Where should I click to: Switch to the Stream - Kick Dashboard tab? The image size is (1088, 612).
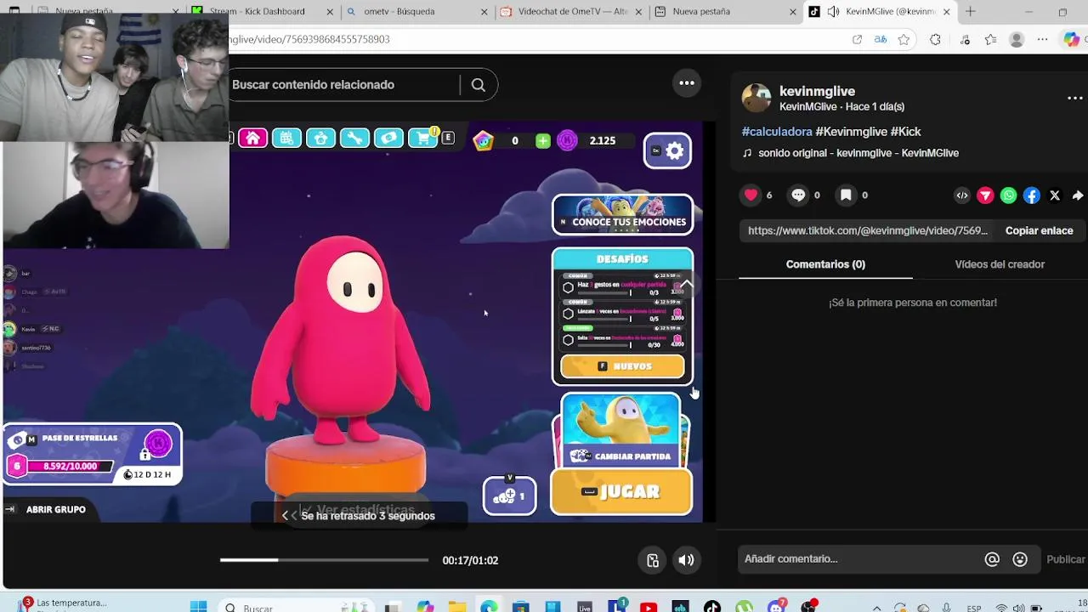coord(263,12)
